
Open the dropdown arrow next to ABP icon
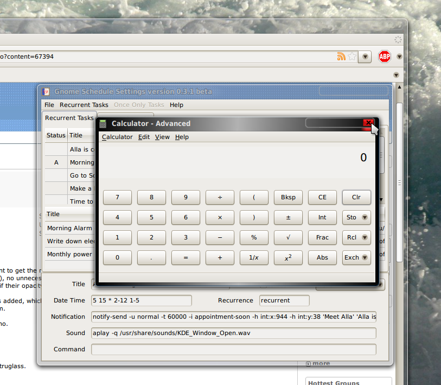399,57
